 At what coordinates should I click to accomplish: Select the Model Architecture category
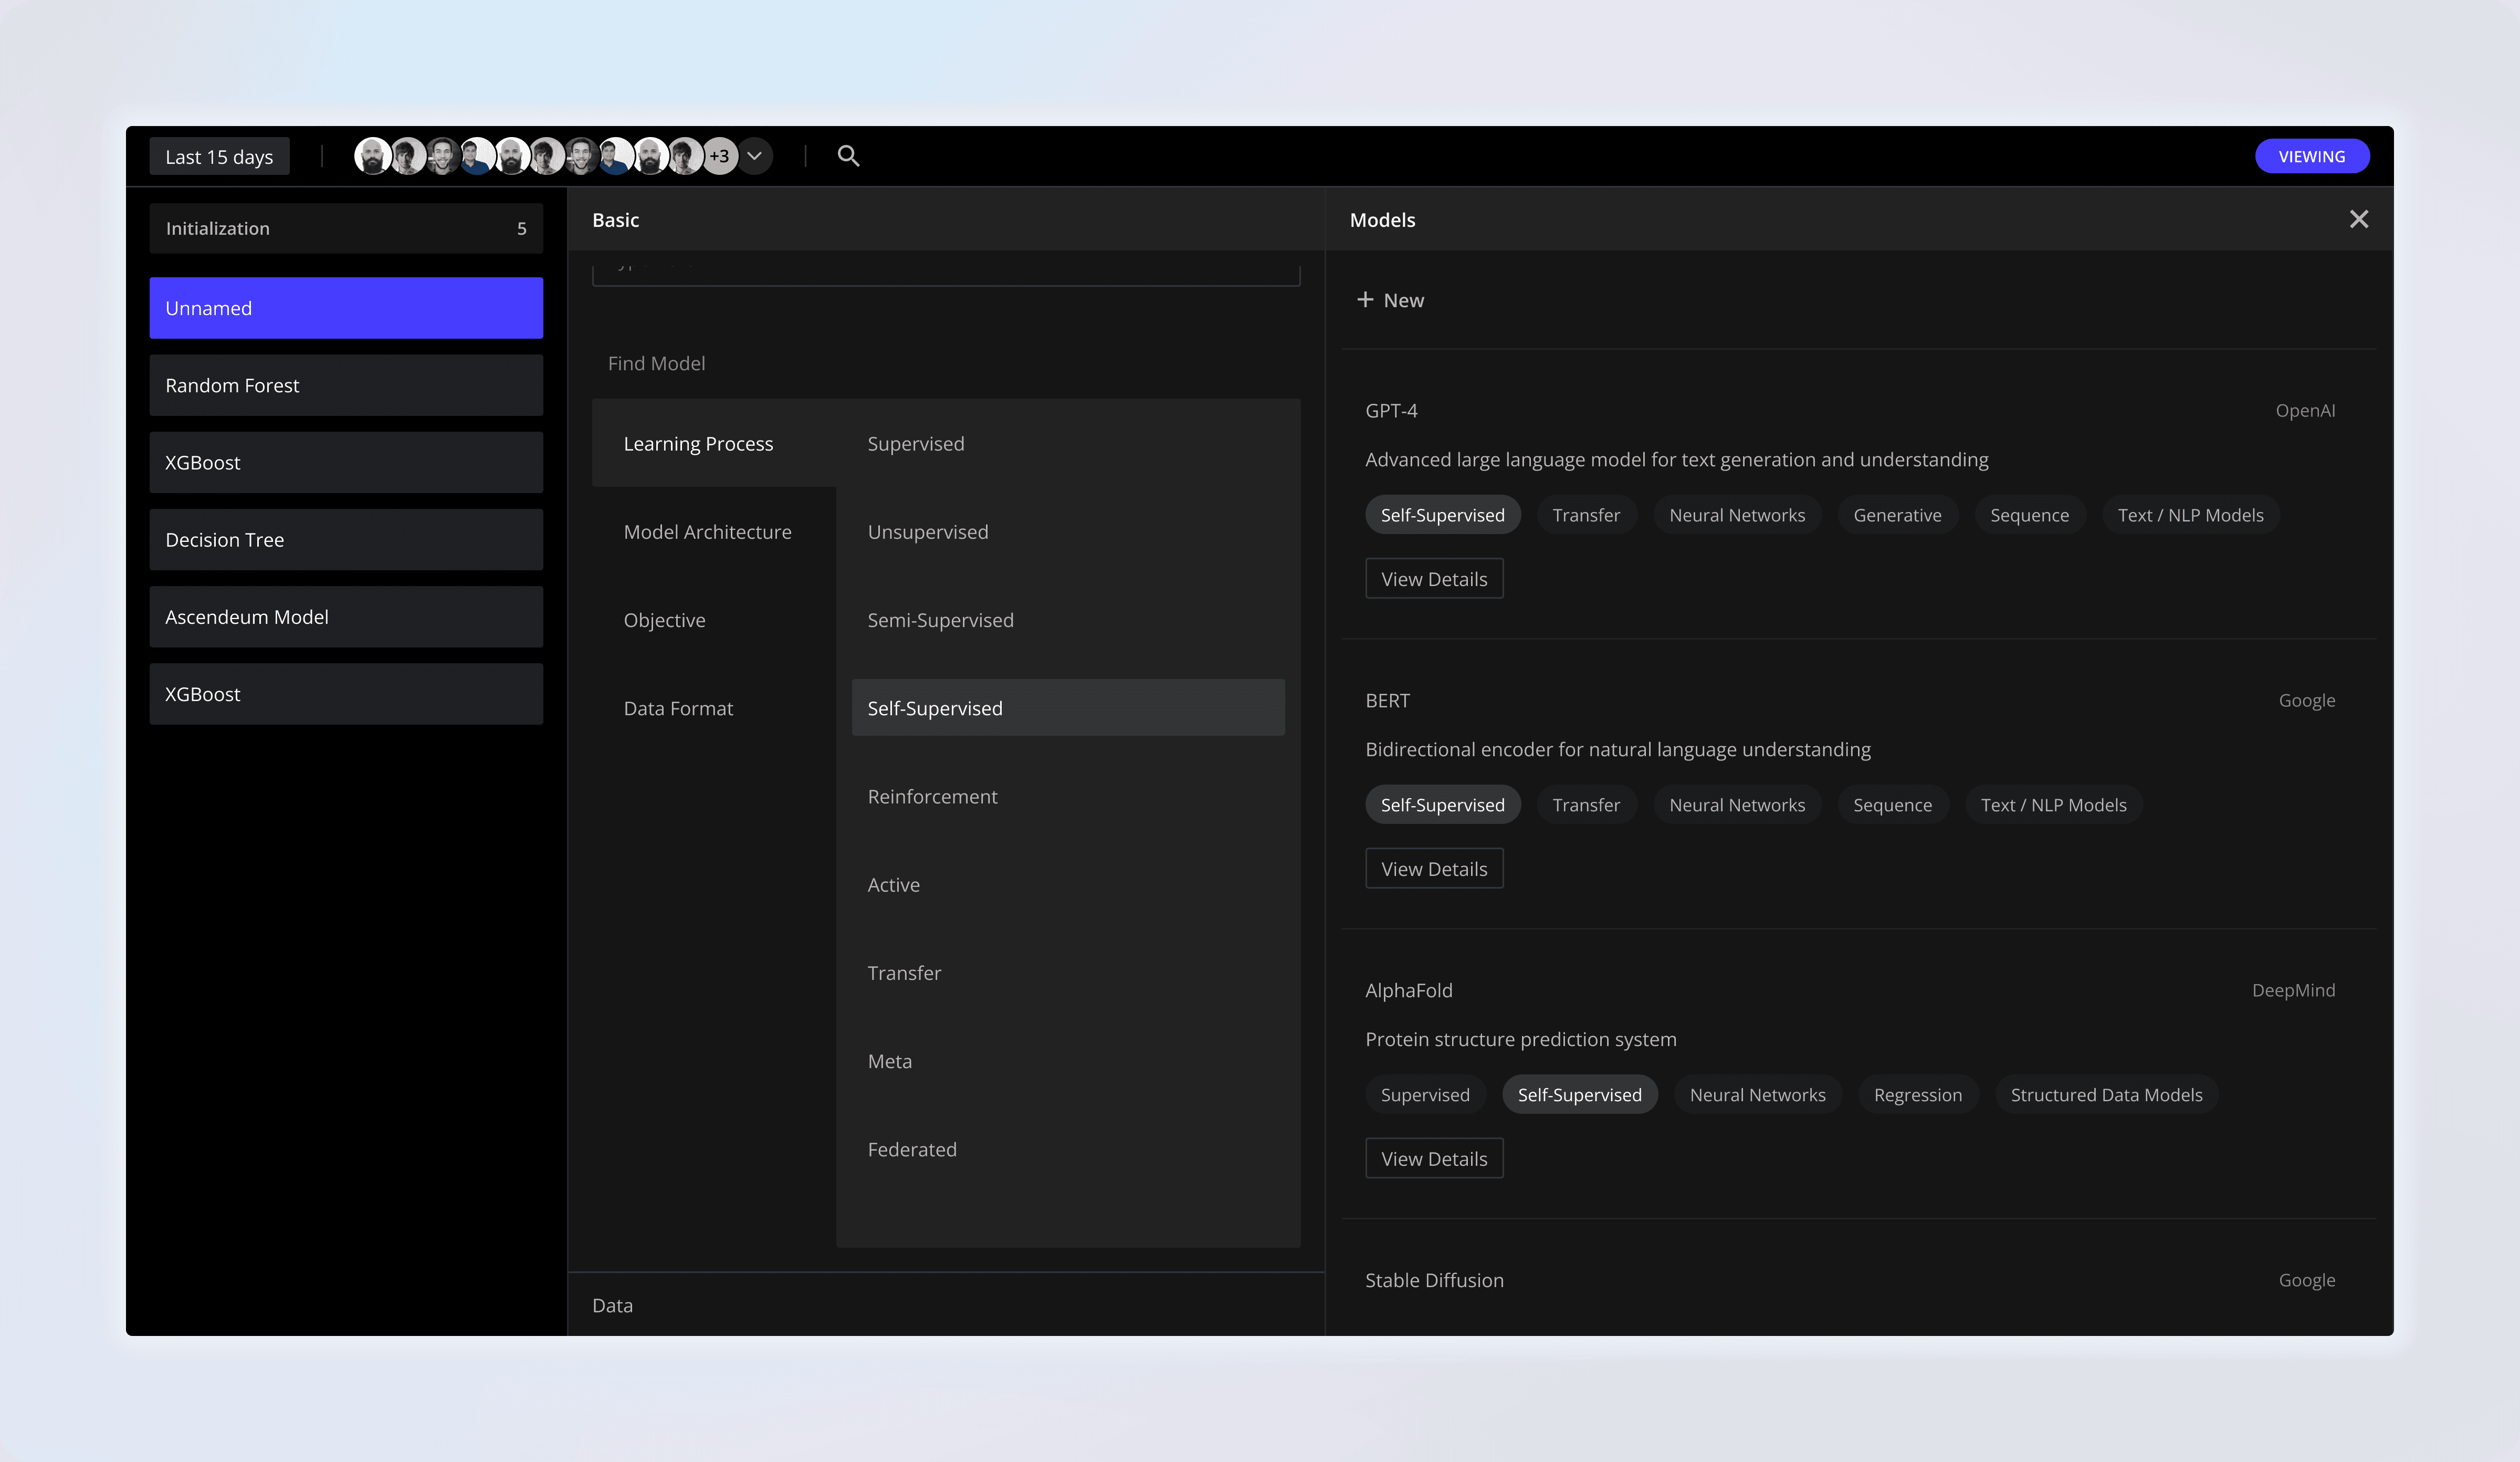(707, 532)
